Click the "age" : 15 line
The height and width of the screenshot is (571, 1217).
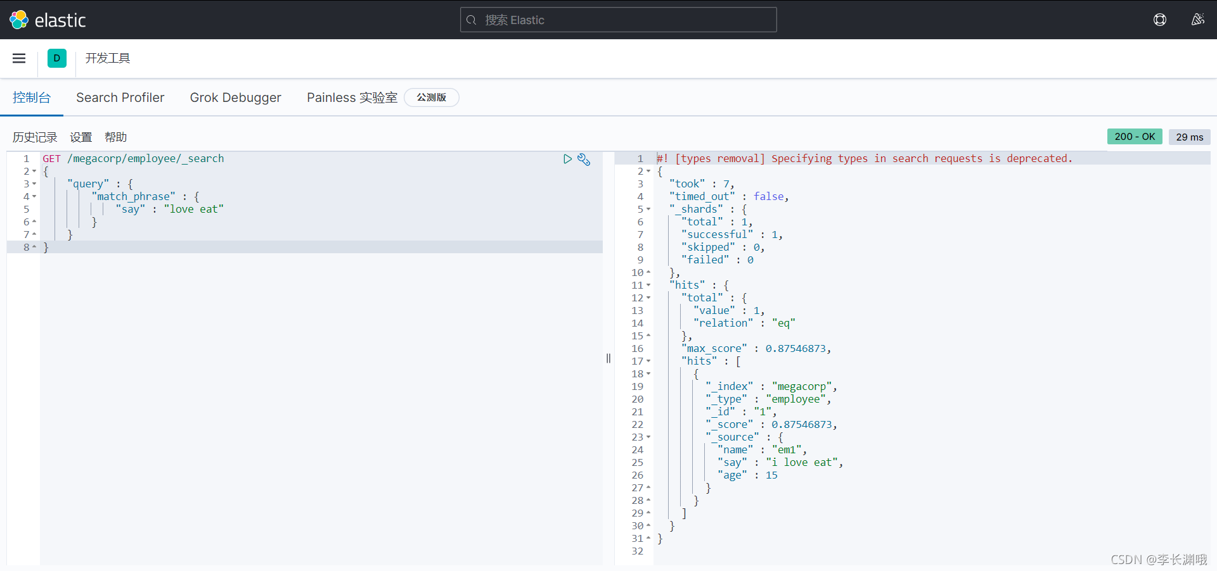click(747, 475)
